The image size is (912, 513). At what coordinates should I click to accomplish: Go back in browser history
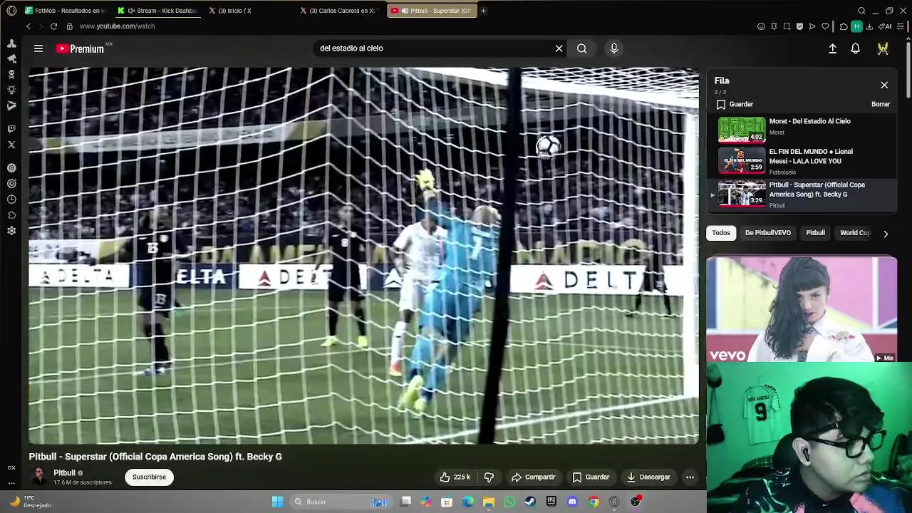click(28, 26)
